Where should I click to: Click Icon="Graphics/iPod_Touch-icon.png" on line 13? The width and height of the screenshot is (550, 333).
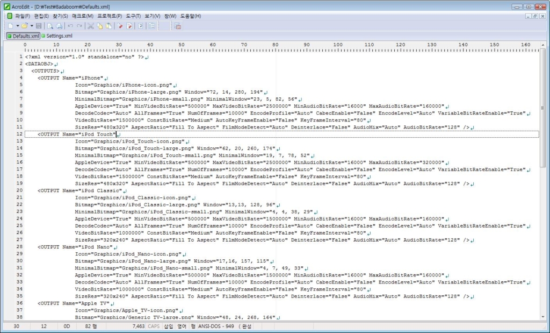tap(130, 141)
